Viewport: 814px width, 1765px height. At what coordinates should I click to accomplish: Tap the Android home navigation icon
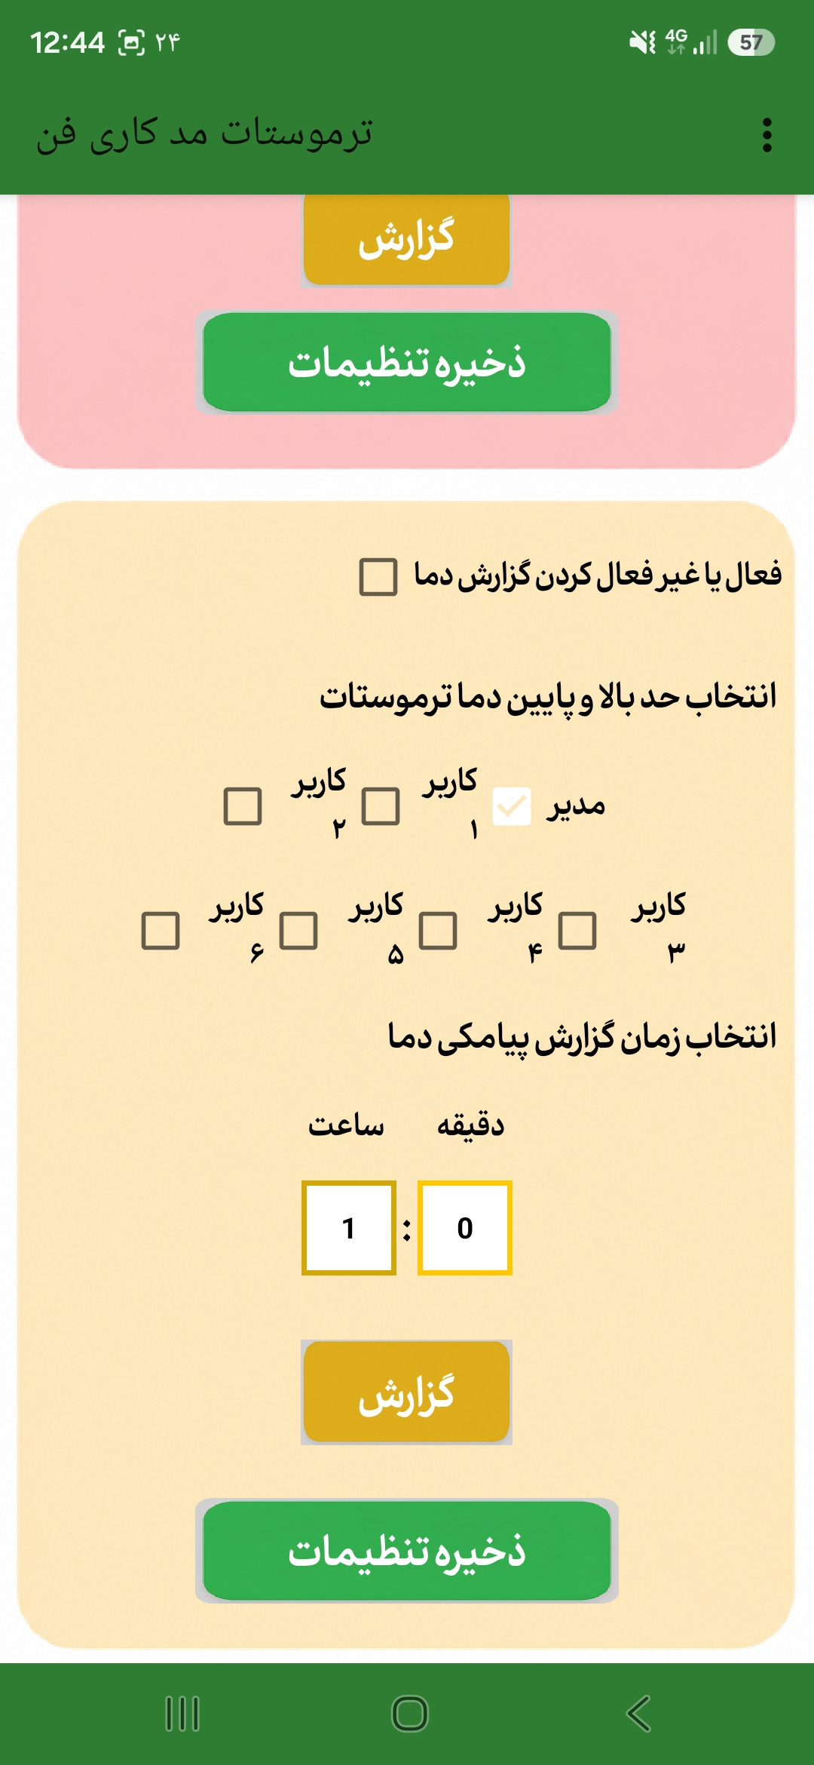(410, 1713)
